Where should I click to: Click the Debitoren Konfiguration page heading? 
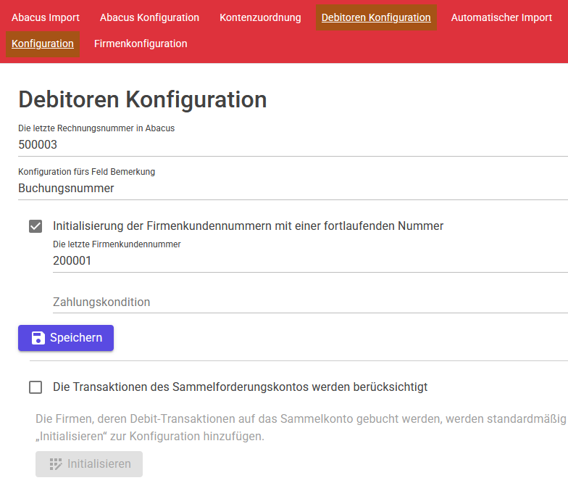(142, 99)
